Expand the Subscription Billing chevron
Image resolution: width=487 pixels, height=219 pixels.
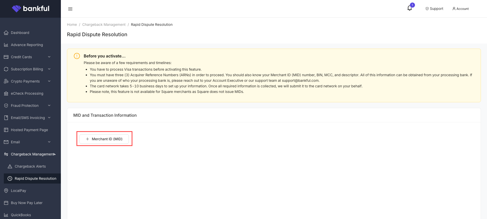pyautogui.click(x=49, y=69)
